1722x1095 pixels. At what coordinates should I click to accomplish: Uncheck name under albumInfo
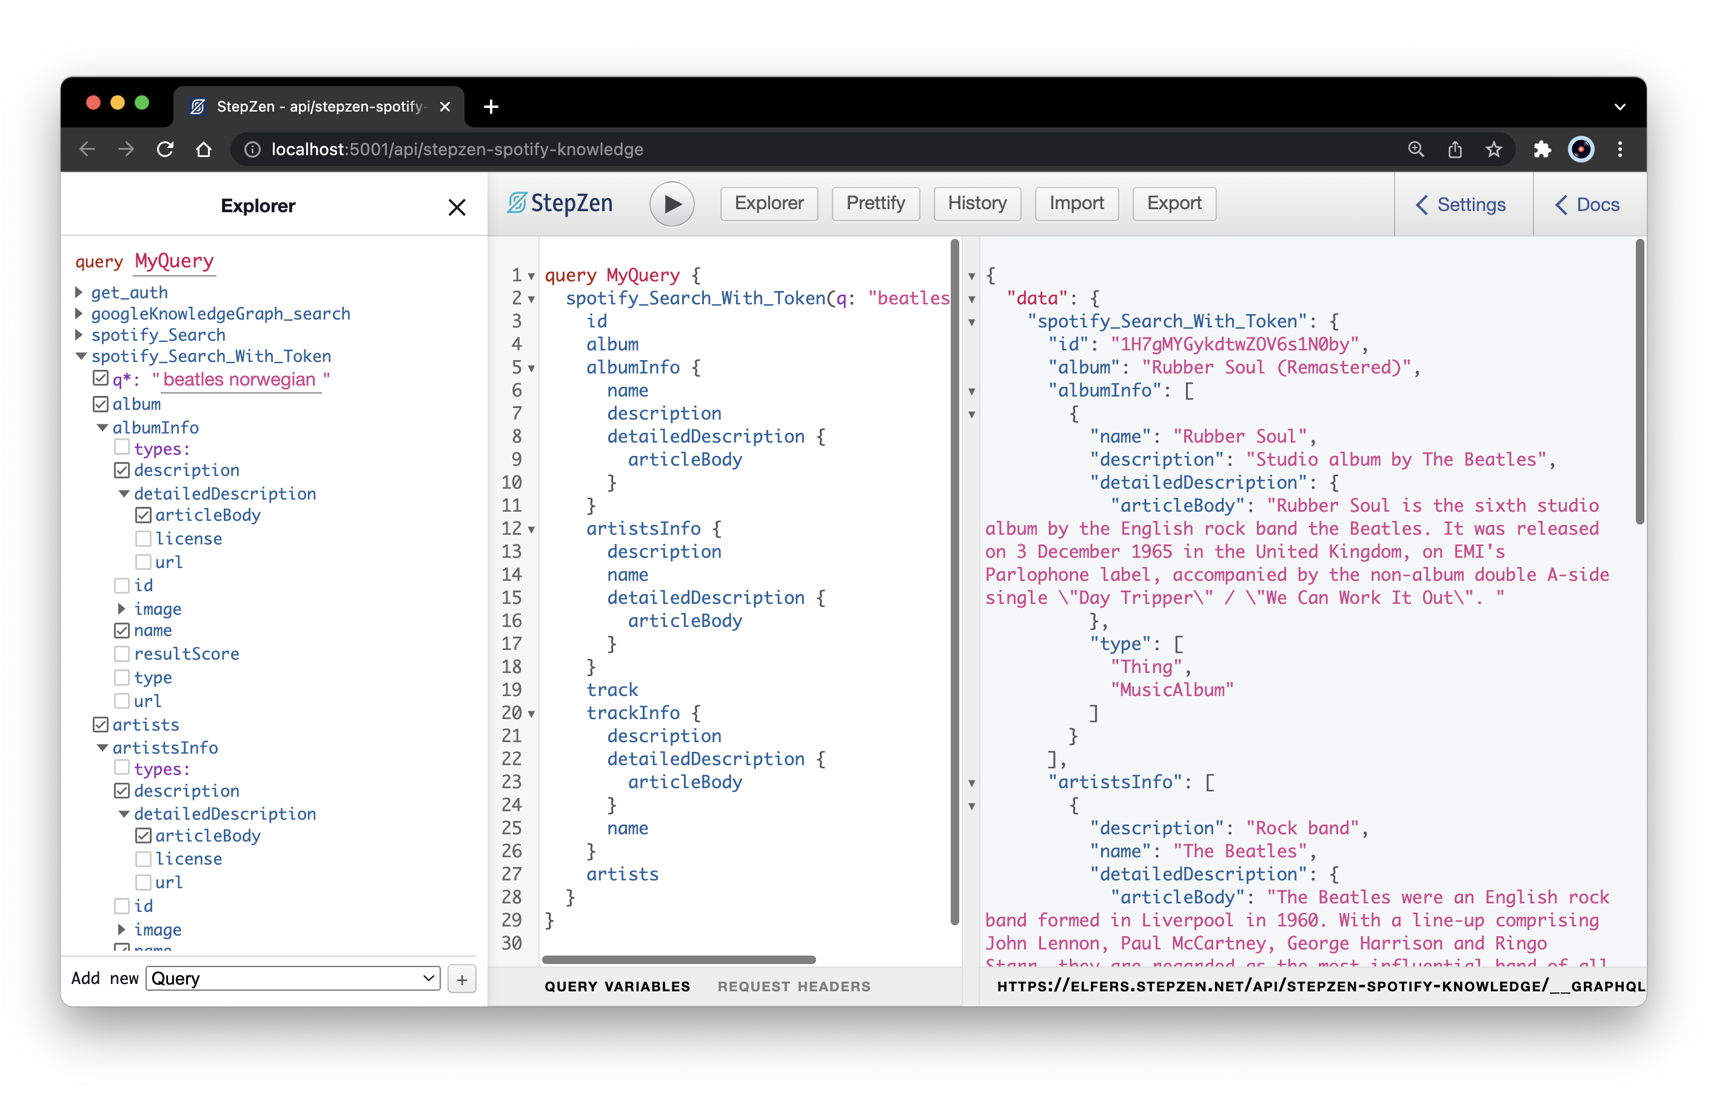[121, 631]
